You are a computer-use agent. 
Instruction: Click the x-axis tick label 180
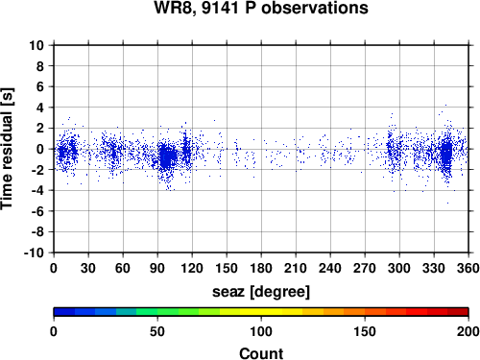pyautogui.click(x=261, y=268)
